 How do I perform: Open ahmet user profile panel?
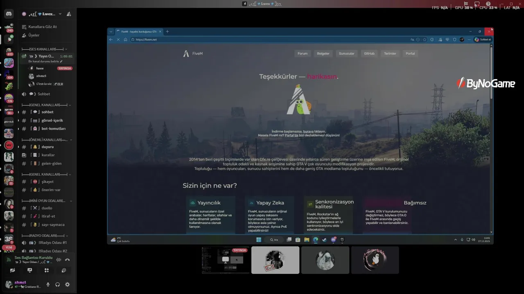(x=23, y=285)
